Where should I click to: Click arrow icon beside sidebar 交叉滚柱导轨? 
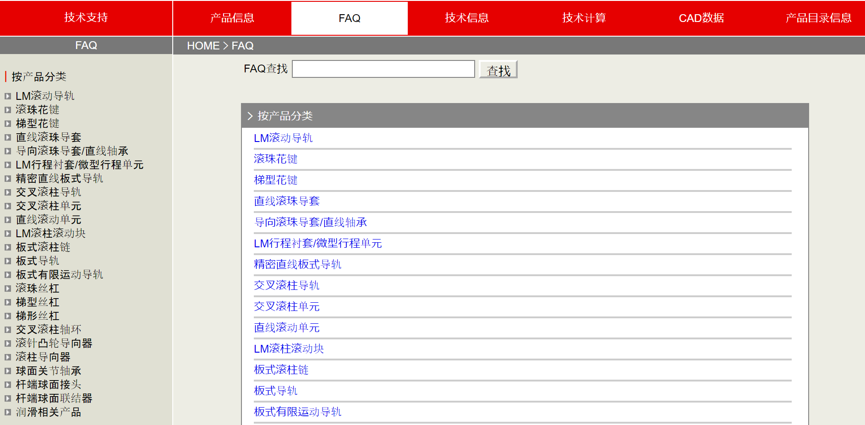click(8, 192)
